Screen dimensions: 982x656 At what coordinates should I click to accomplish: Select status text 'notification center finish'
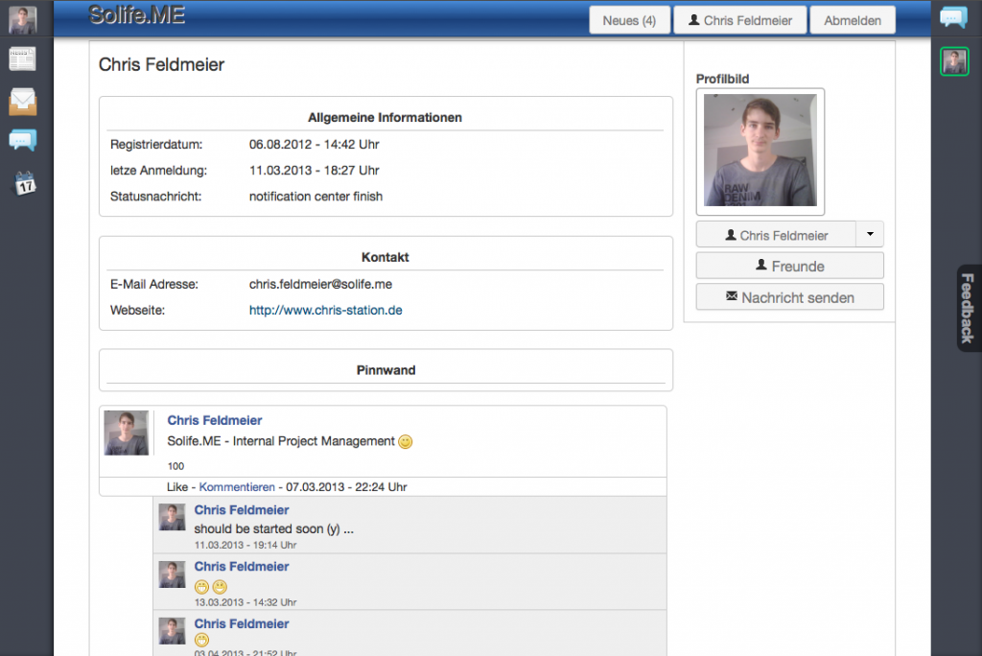pos(316,196)
